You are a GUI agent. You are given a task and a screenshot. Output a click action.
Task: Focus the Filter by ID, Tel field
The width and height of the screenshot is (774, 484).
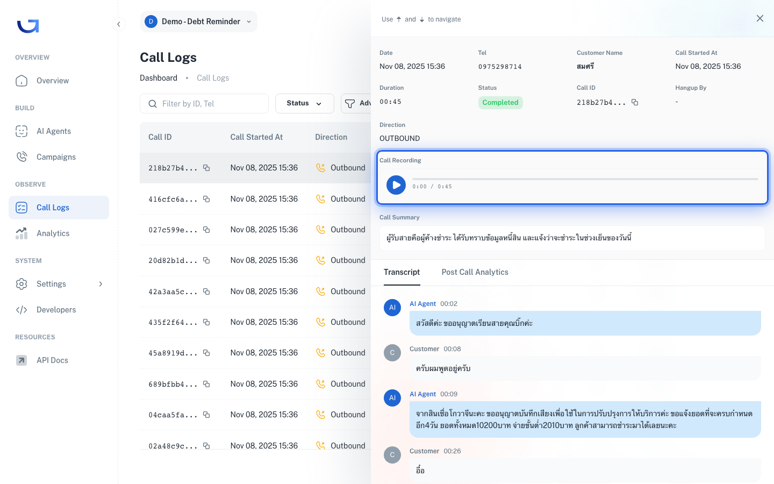204,104
